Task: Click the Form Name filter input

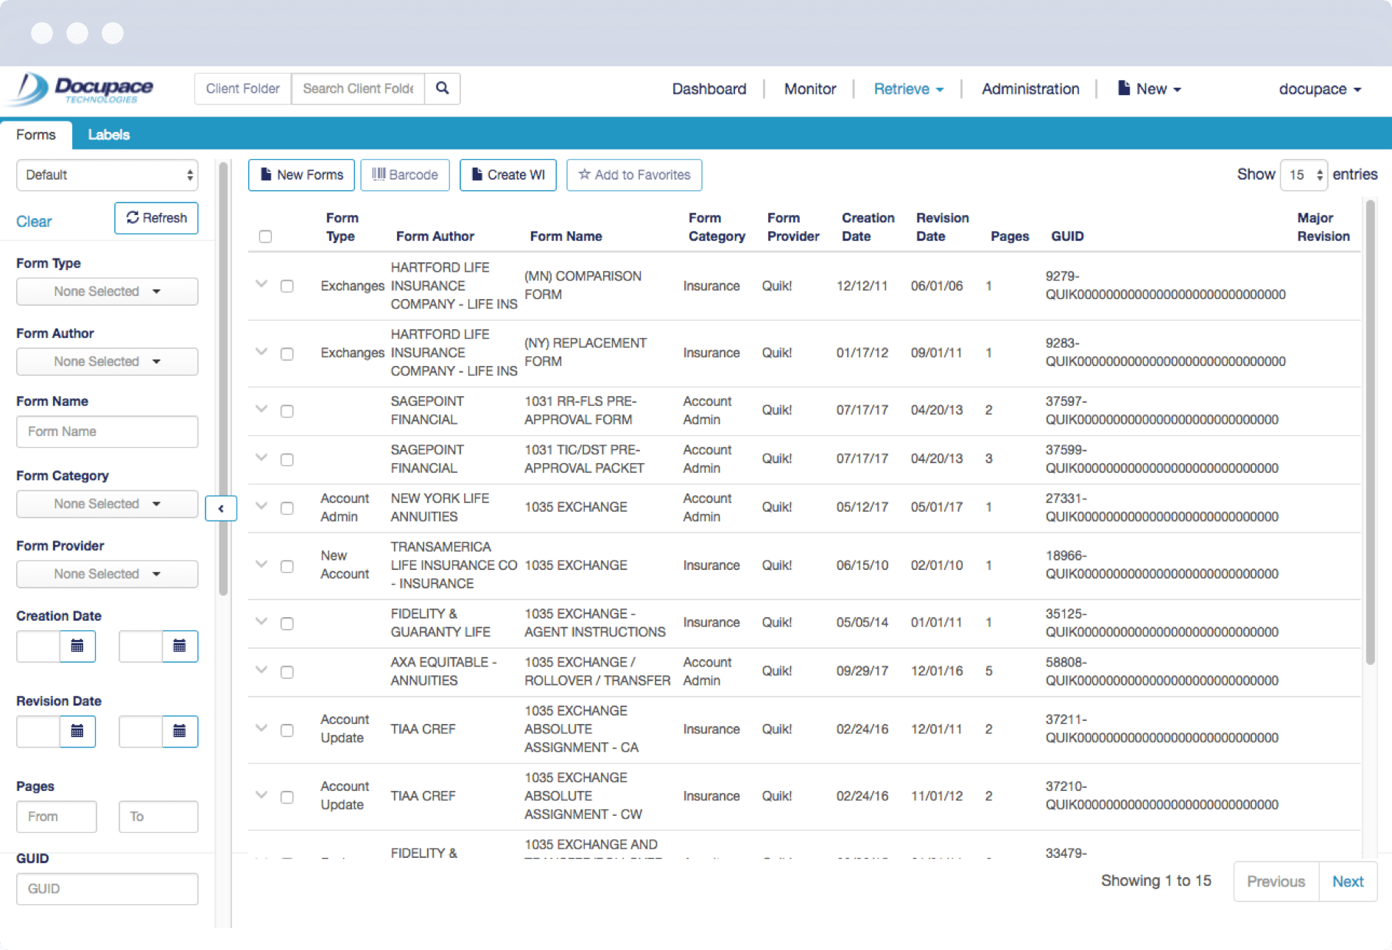Action: click(108, 432)
